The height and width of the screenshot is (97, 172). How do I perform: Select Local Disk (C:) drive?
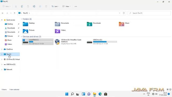(38, 42)
